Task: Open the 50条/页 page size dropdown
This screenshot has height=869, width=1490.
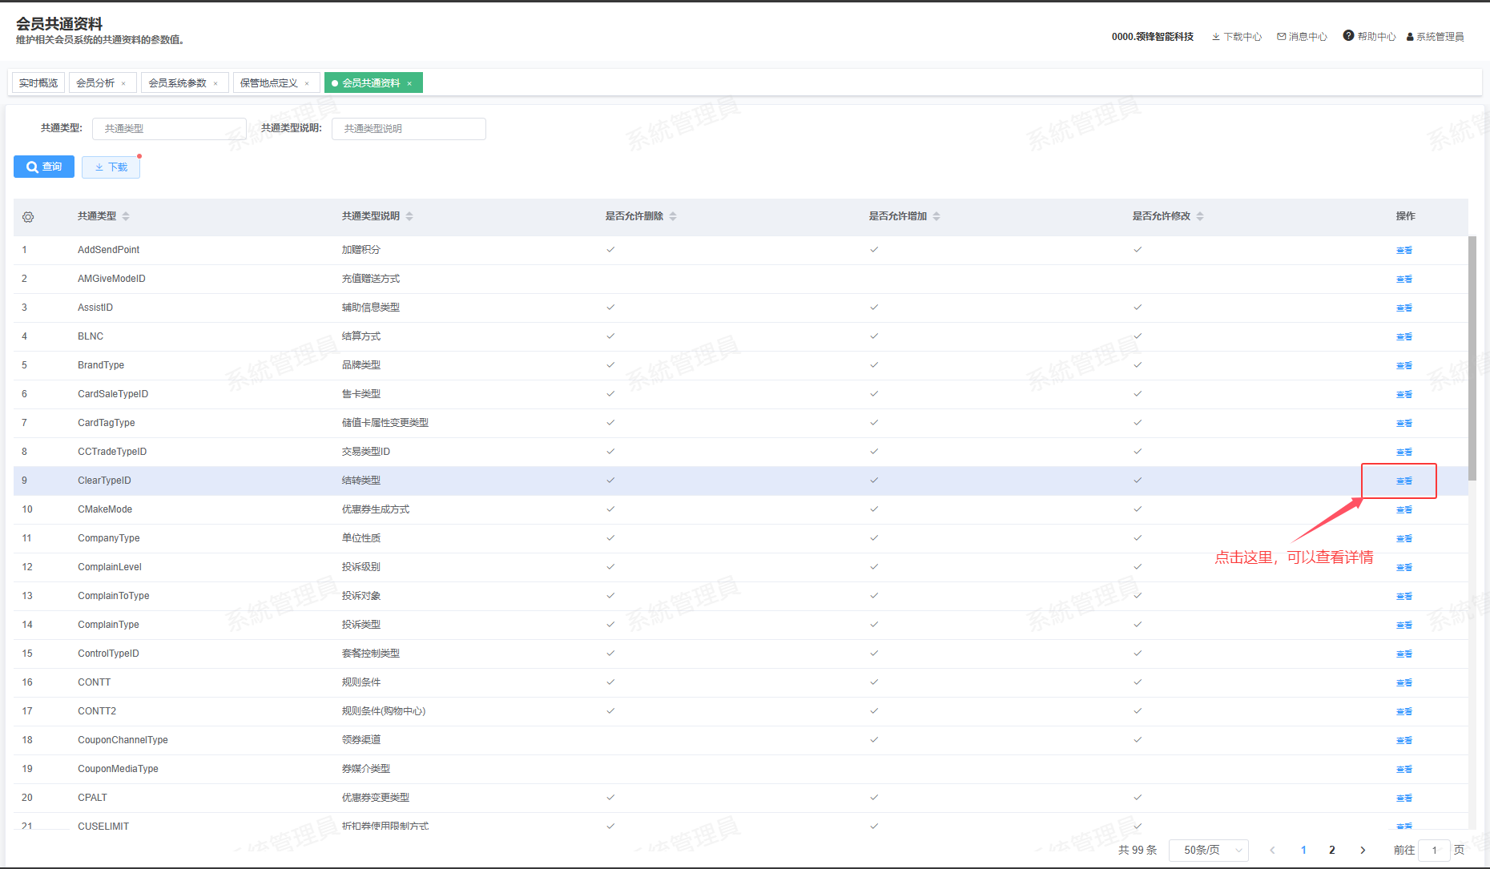Action: pos(1208,850)
